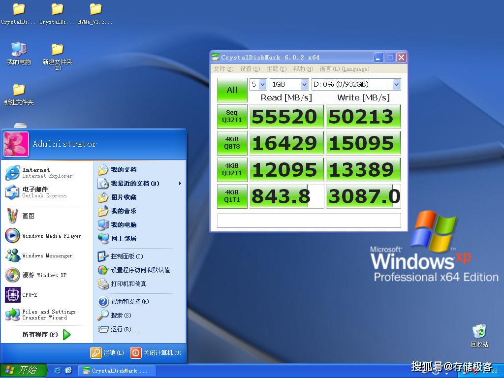504x378 pixels.
Task: Click the CrystalDiskMark taskbar button
Action: [x=117, y=371]
